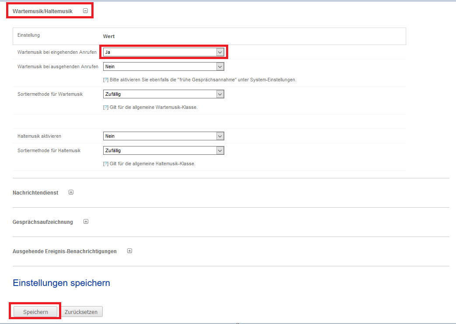Open Sortiermethode für Haltemusik dropdown
The height and width of the screenshot is (324, 456).
pyautogui.click(x=164, y=150)
